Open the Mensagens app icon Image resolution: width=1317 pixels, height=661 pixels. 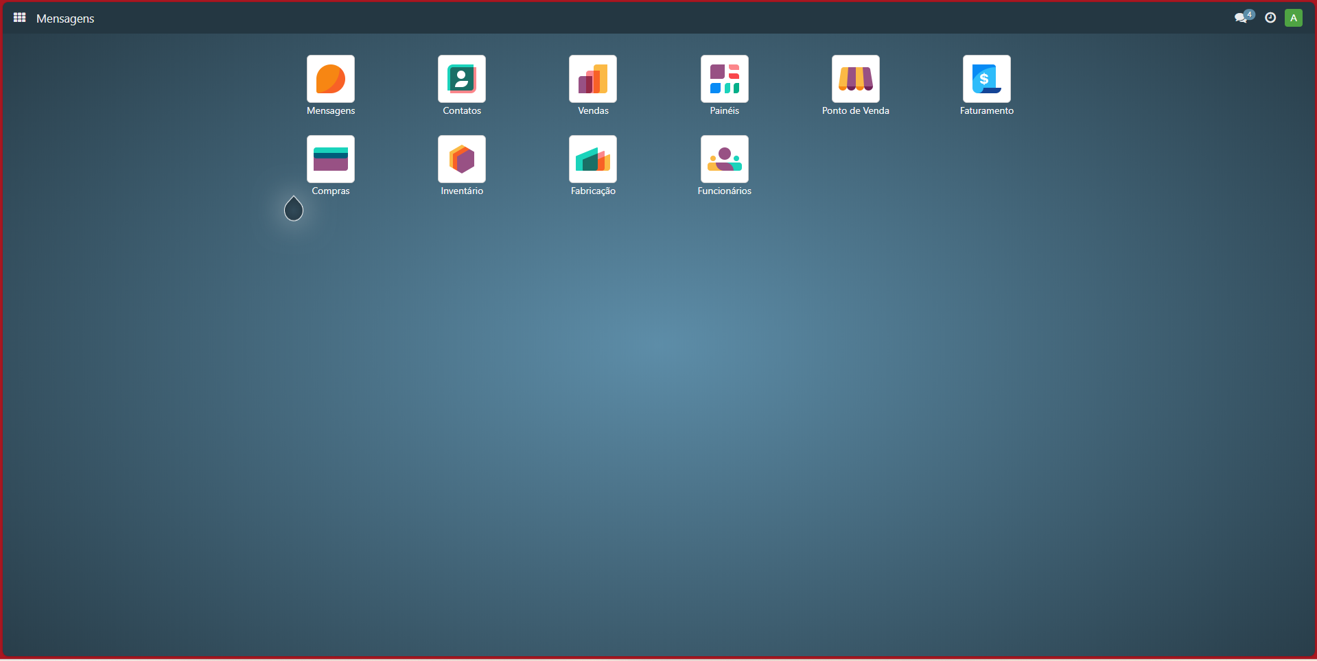[x=330, y=79]
